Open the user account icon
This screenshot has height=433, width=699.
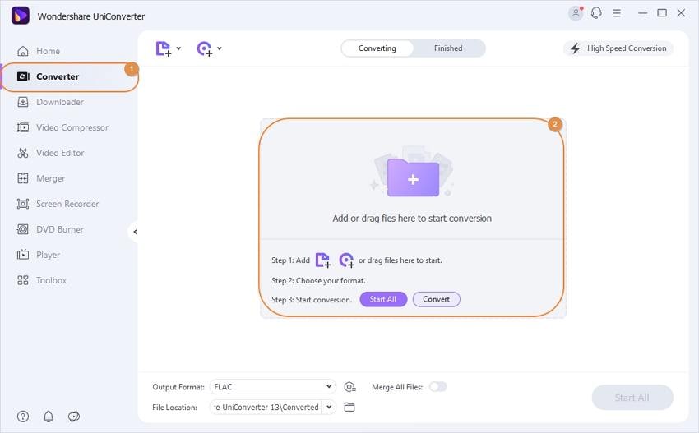pyautogui.click(x=576, y=13)
